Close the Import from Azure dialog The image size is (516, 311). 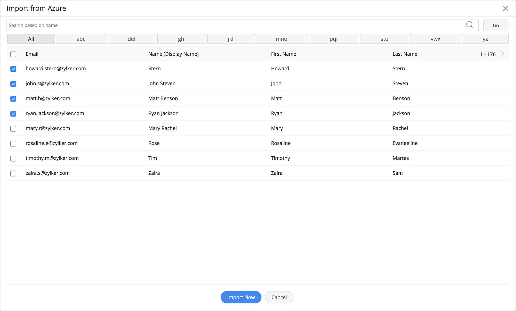(505, 8)
